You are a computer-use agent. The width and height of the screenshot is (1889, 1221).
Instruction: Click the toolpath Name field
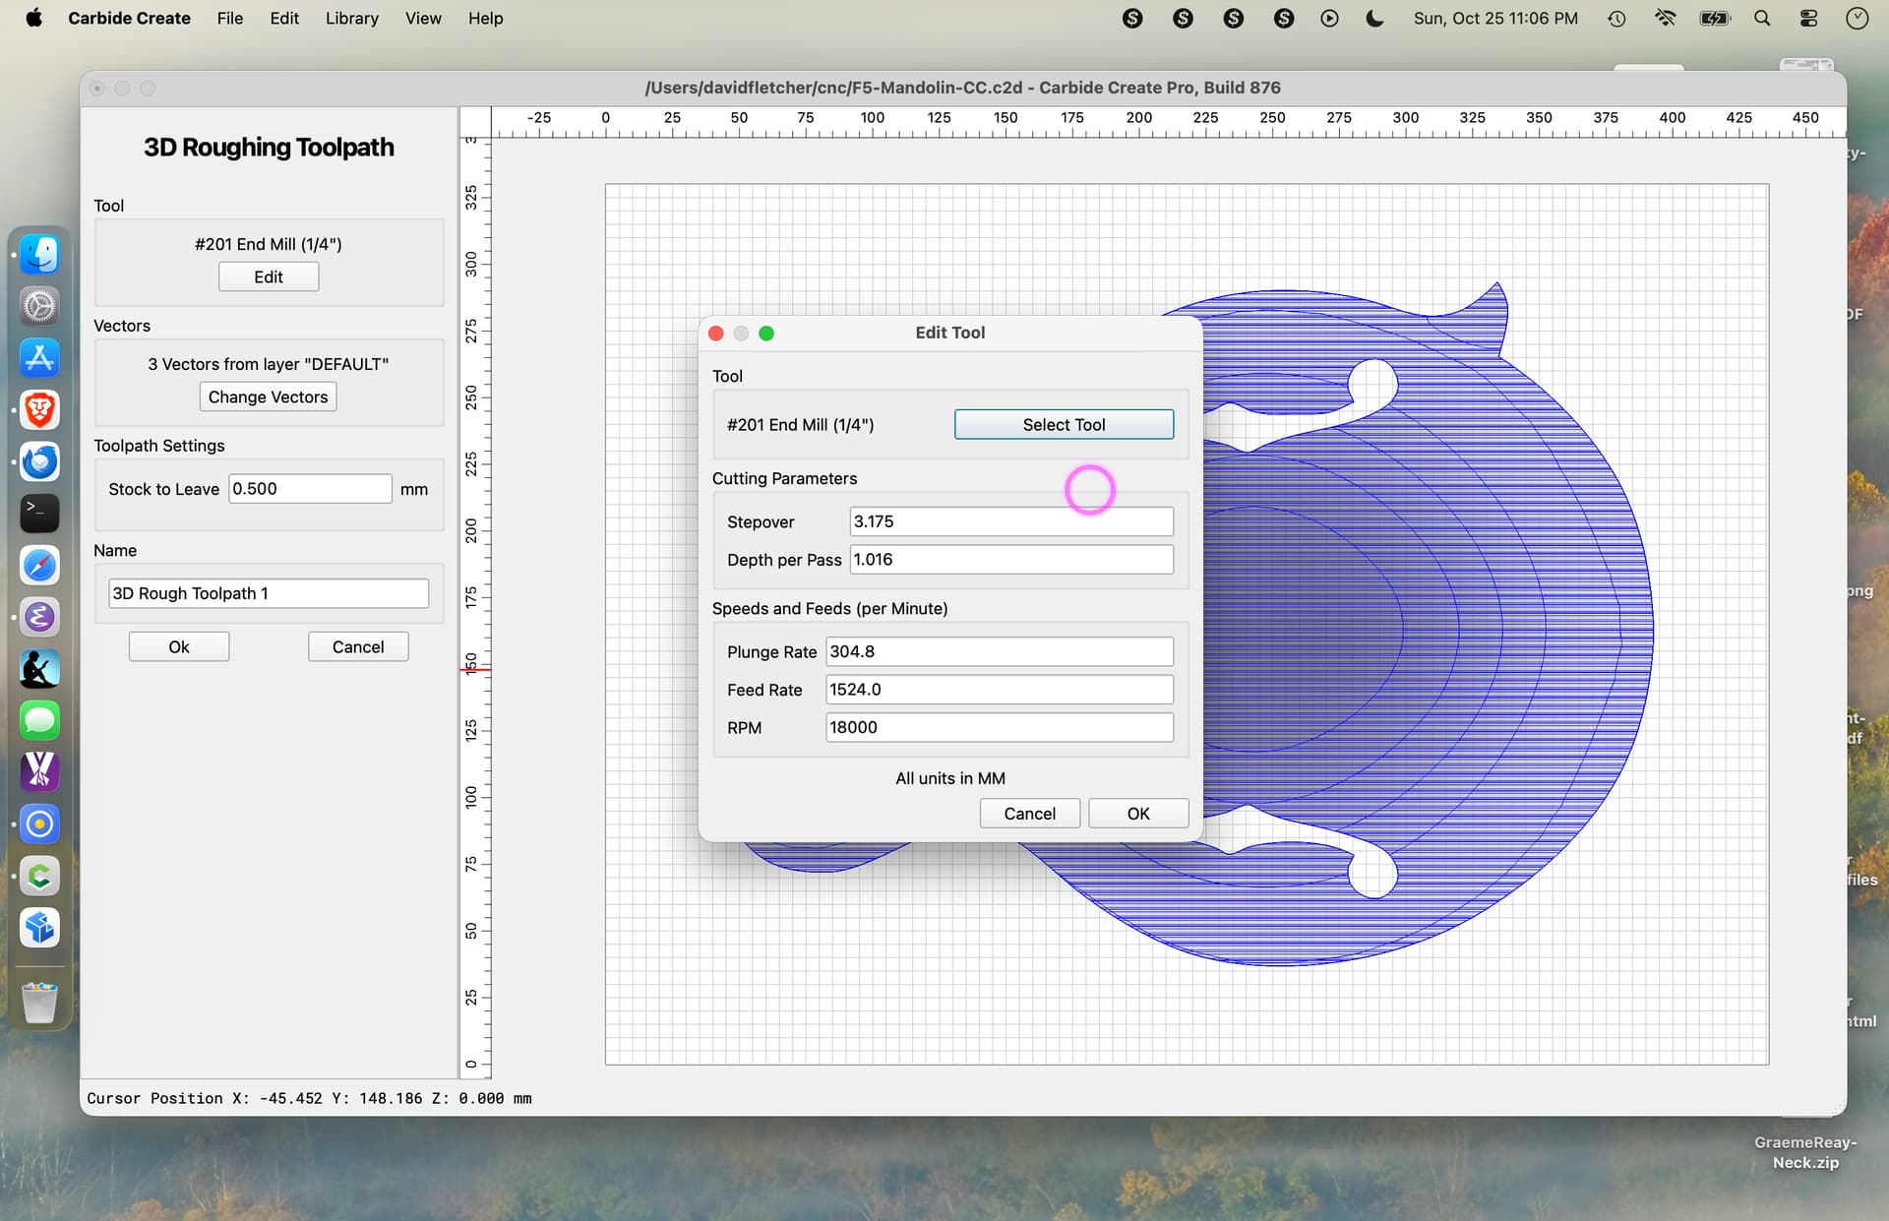tap(268, 593)
